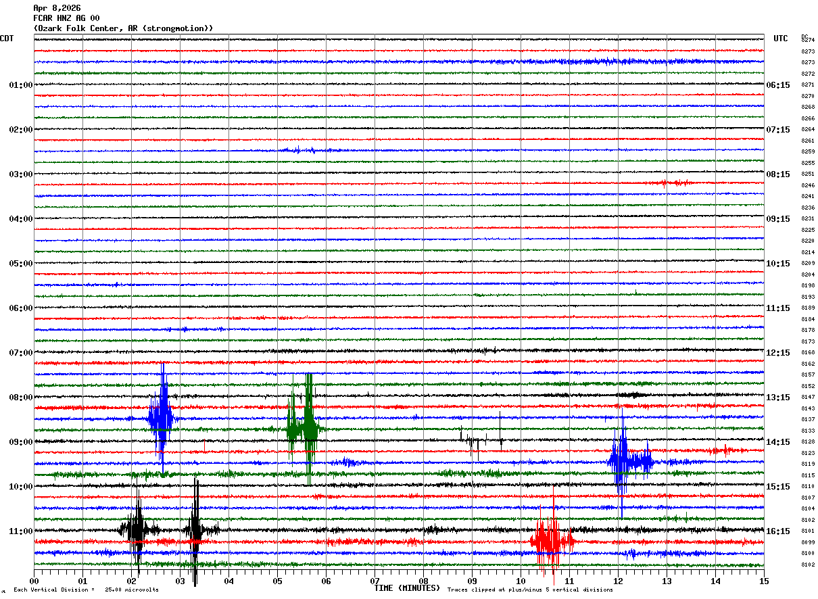Click minute tick label 11 on the axis
Image resolution: width=818 pixels, height=599 pixels.
click(569, 581)
